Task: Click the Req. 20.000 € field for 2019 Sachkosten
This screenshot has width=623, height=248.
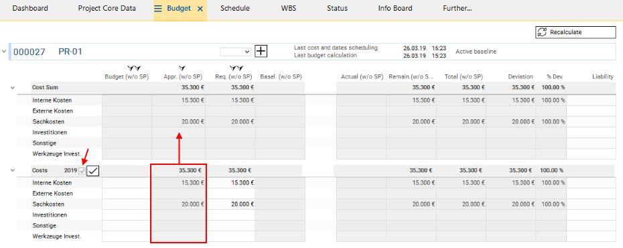Action: [x=230, y=204]
